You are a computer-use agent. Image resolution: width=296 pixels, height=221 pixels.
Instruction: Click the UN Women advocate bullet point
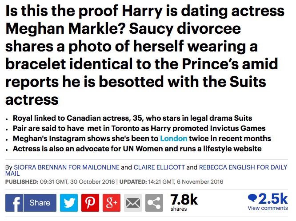[137, 149]
